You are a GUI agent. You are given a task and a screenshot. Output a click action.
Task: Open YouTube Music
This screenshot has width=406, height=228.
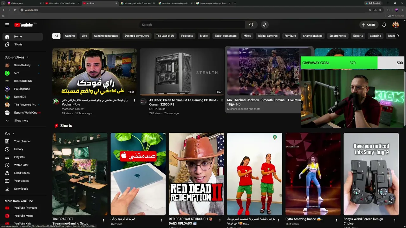point(22,216)
